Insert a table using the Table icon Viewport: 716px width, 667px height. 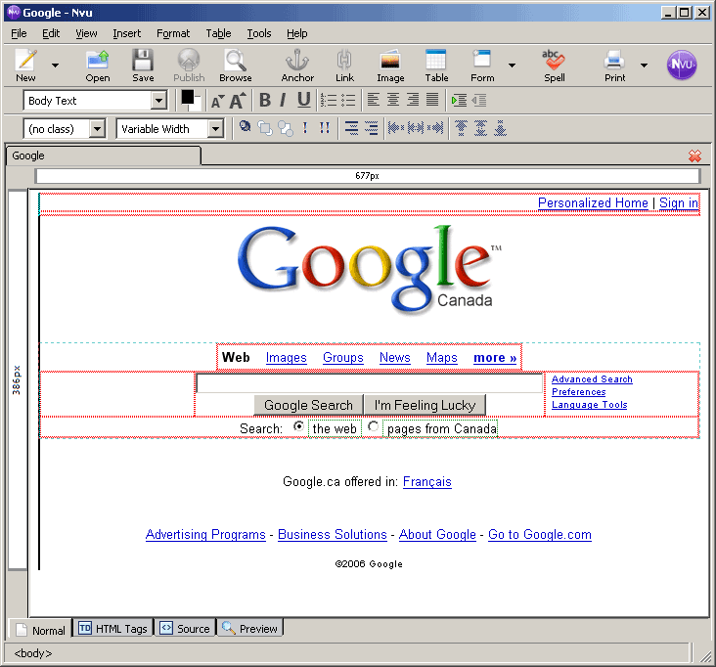click(436, 66)
